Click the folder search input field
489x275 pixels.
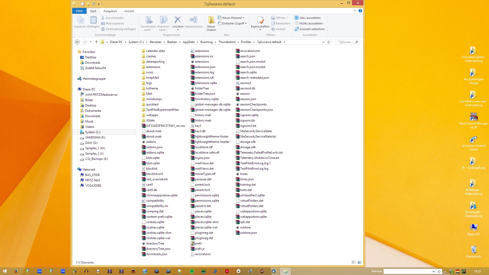(x=345, y=42)
